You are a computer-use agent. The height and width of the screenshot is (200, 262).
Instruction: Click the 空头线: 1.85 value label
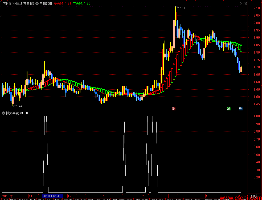[x=81, y=3]
